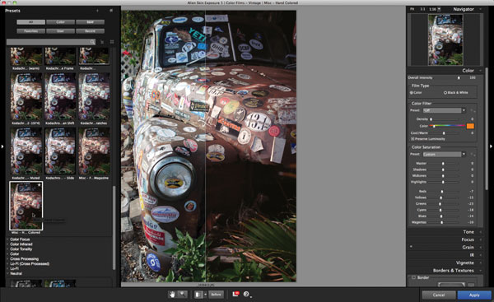Click the Cool/Warm slider handle
Viewport: 494px width, 302px height.
tap(444, 132)
